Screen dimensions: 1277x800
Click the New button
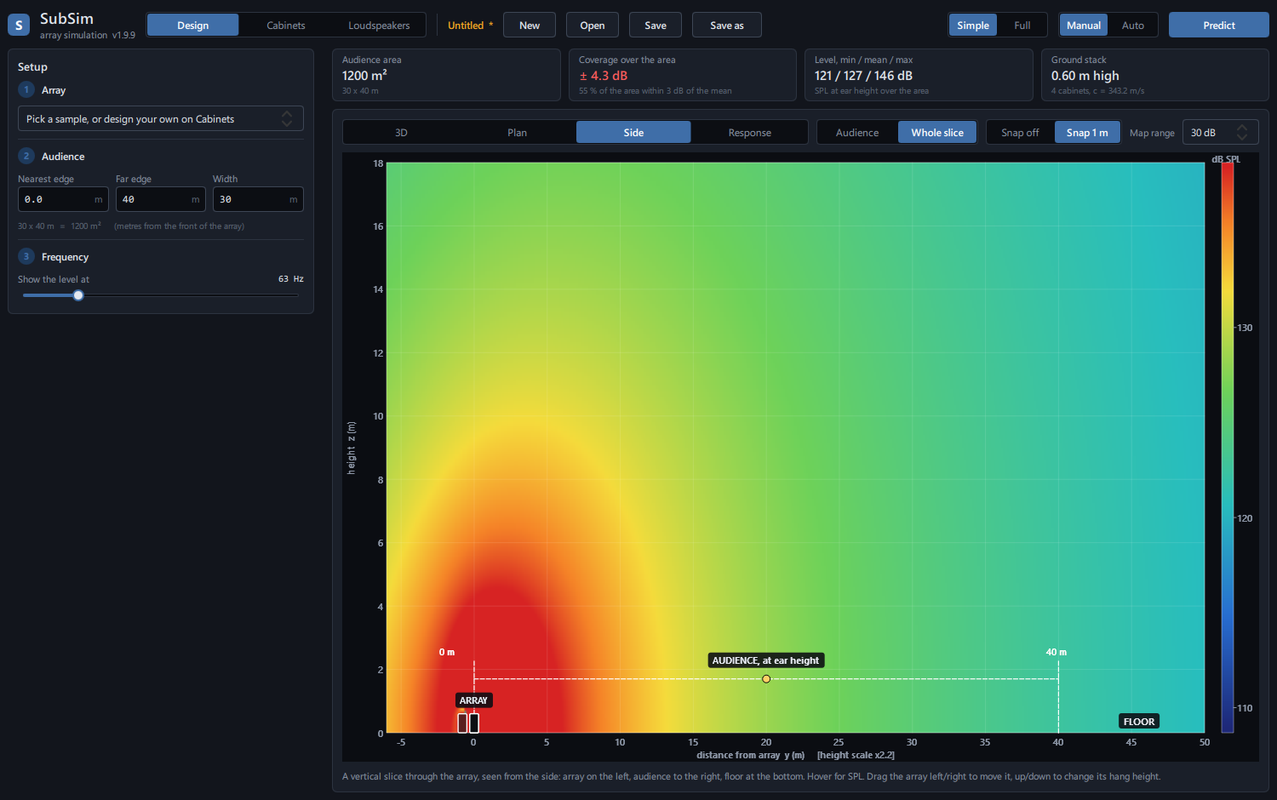(x=530, y=26)
